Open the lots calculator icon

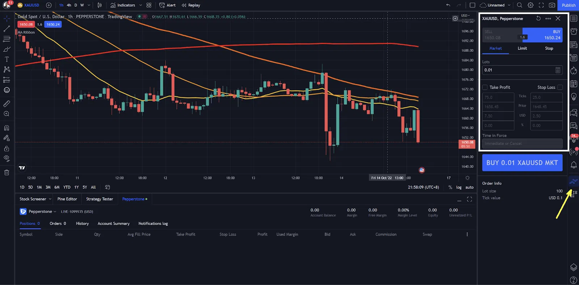(x=558, y=70)
